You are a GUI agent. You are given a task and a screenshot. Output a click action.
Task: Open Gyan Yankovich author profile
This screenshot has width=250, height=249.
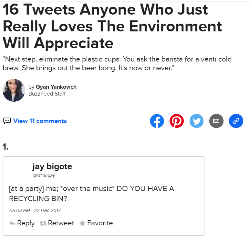click(56, 87)
